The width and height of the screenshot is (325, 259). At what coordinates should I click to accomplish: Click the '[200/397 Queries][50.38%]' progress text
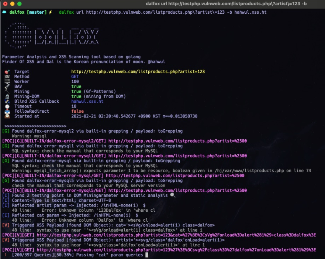pyautogui.click(x=43, y=255)
